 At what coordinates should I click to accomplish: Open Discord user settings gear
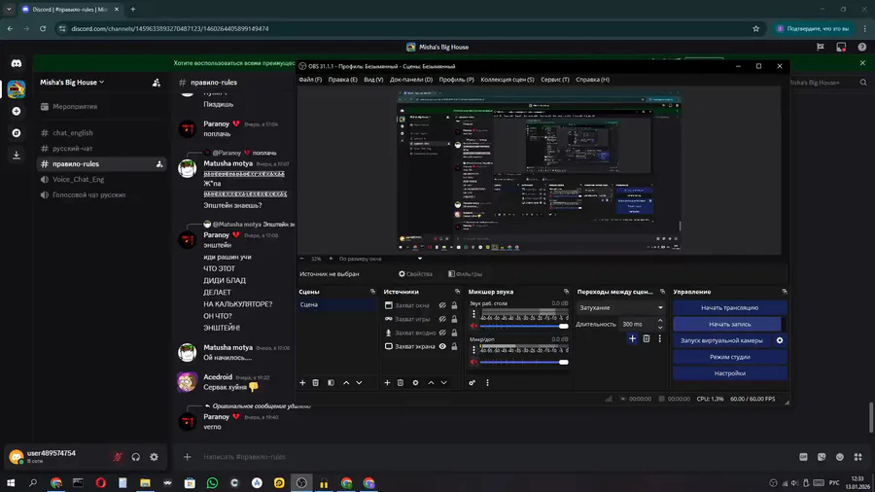[154, 457]
